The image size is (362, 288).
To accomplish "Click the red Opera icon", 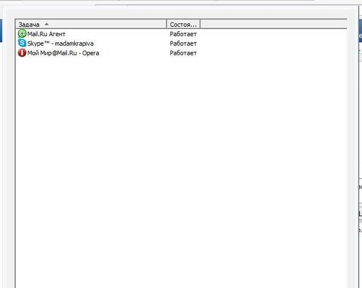I will click(x=22, y=52).
